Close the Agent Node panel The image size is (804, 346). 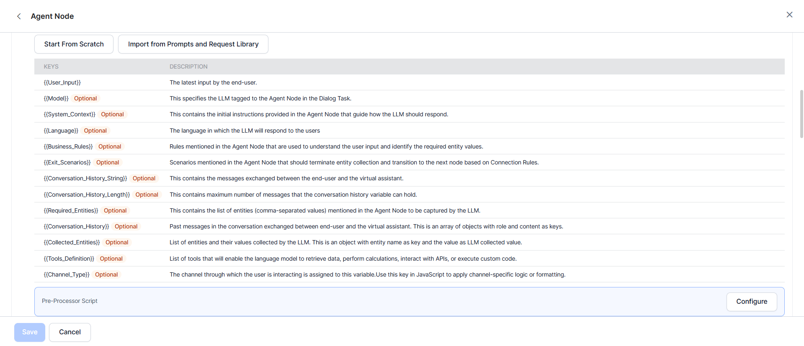pyautogui.click(x=789, y=15)
